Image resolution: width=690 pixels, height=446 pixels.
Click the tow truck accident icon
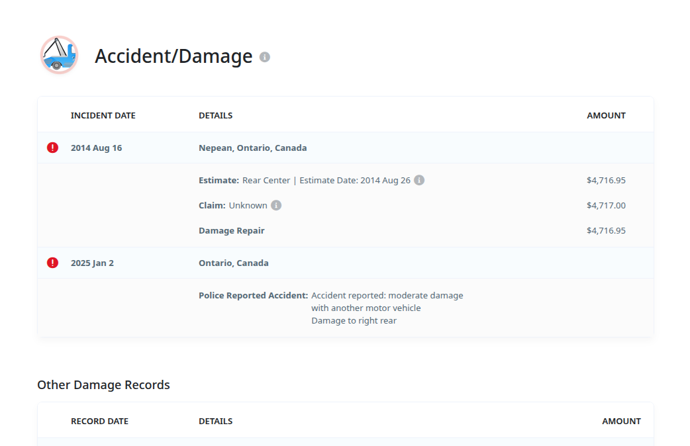[59, 56]
